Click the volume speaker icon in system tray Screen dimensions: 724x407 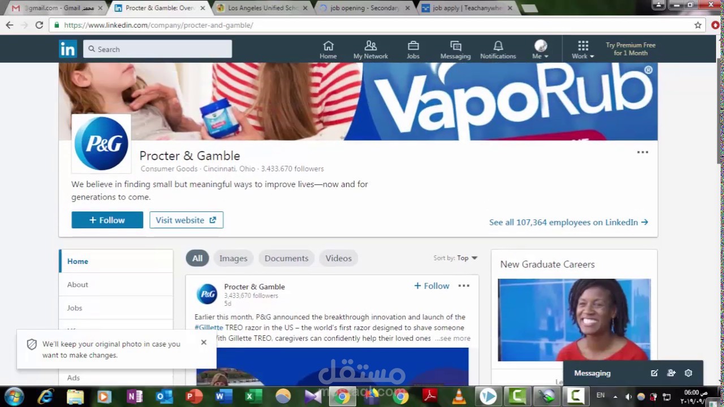click(x=628, y=396)
